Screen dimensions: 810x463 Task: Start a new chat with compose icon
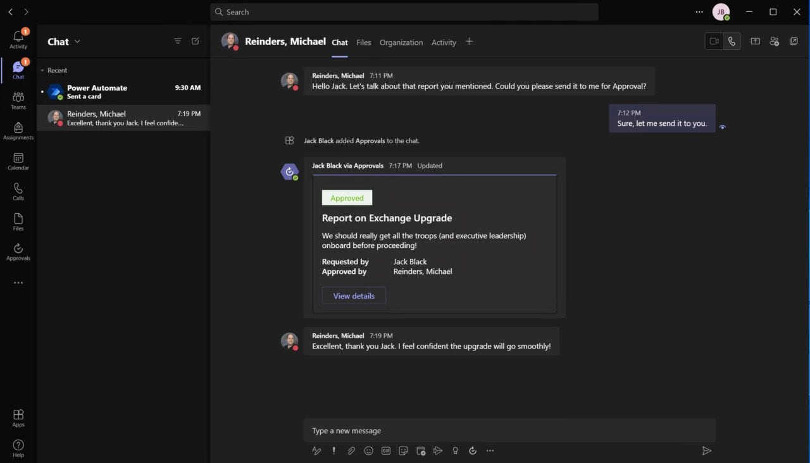(x=196, y=41)
